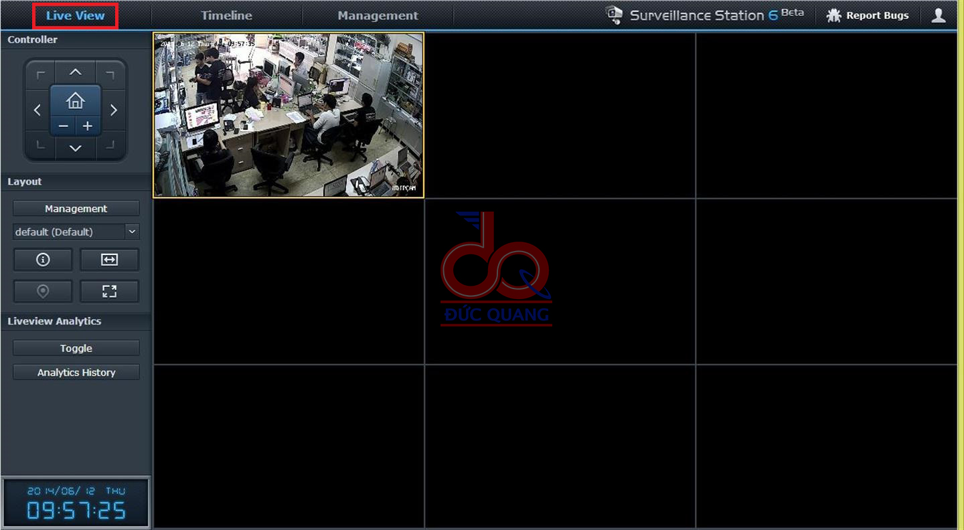Click the Surveillance Station camera logo
This screenshot has height=530, width=964.
tap(614, 15)
